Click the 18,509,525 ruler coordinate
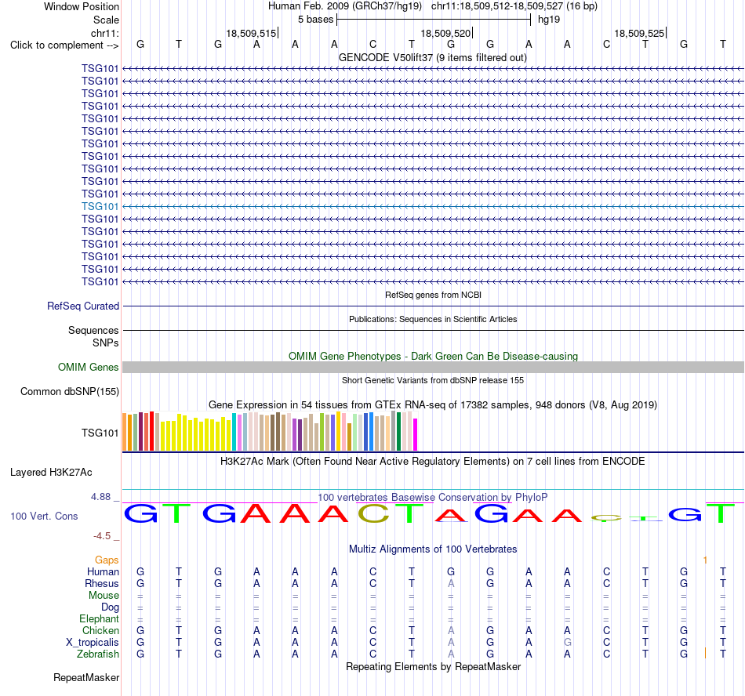Image resolution: width=745 pixels, height=696 pixels. tap(639, 33)
